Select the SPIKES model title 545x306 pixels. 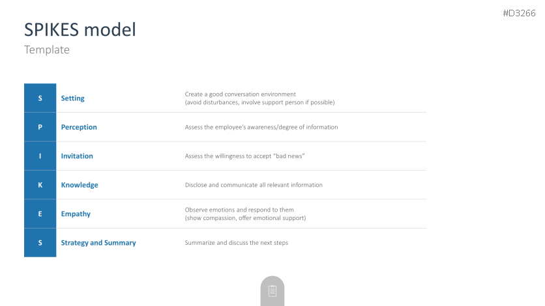click(80, 29)
